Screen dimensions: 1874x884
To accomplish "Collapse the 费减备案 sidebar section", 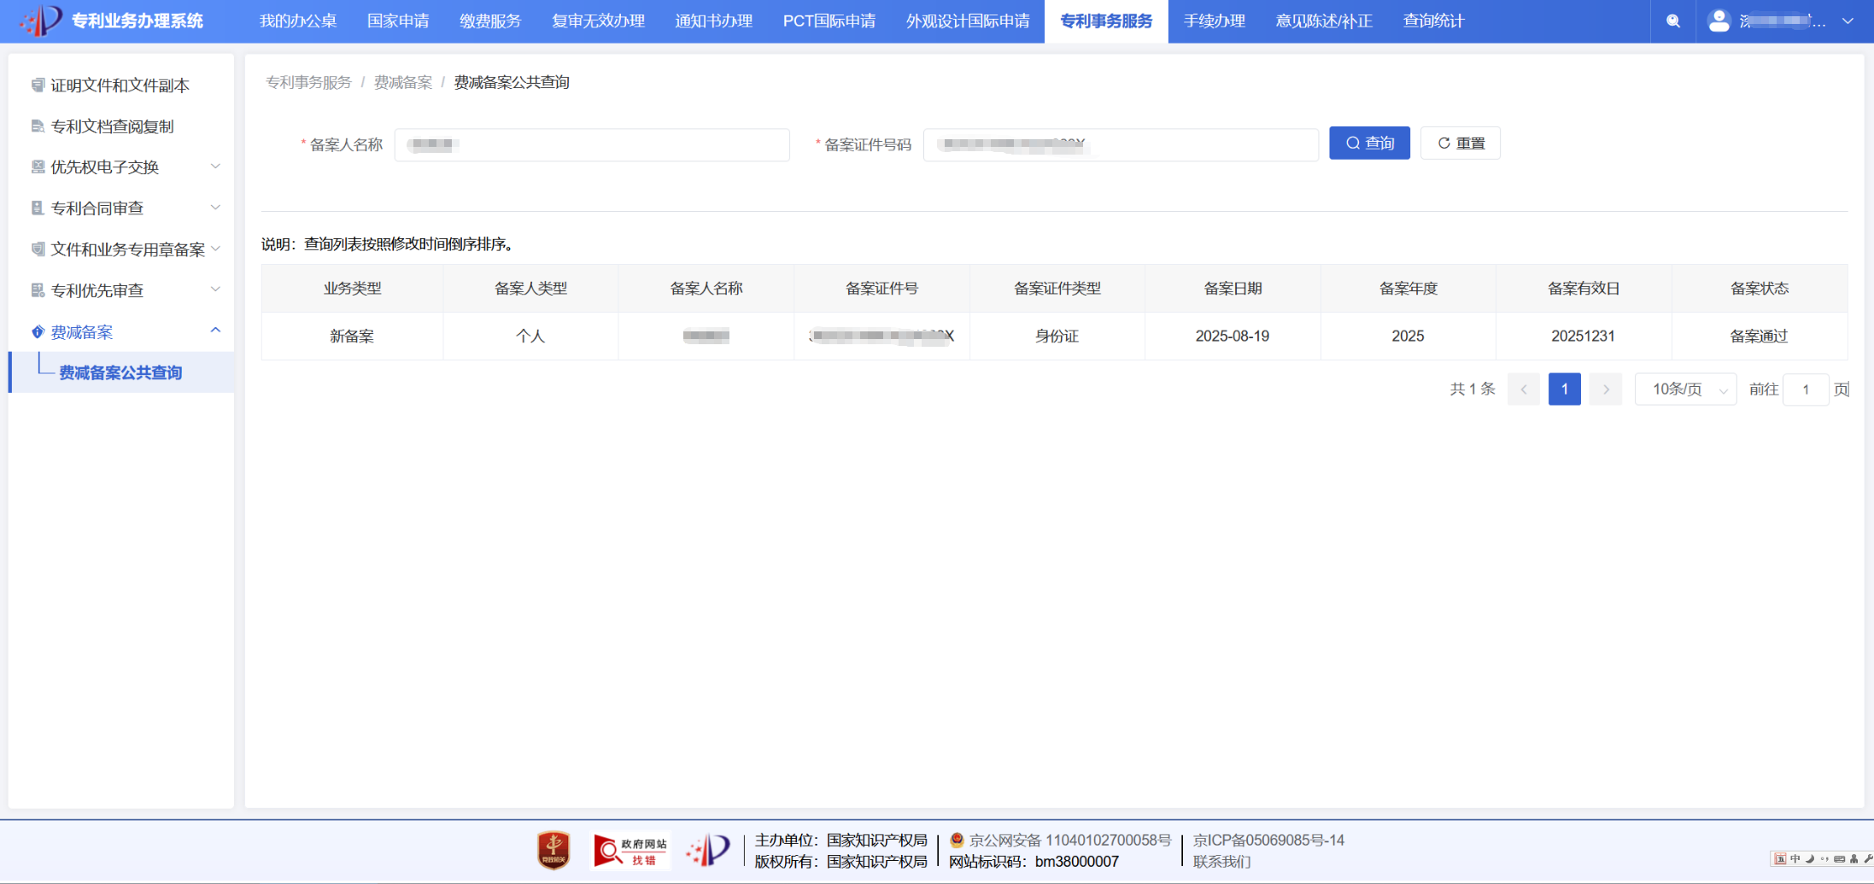I will (x=215, y=331).
